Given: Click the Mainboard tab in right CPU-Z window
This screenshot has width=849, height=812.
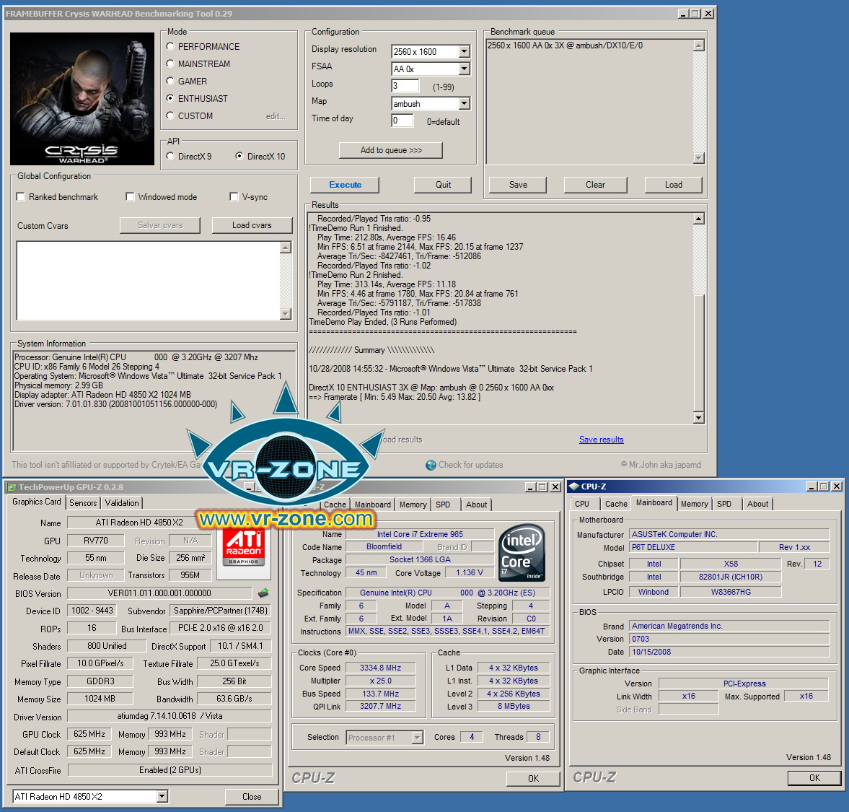Looking at the screenshot, I should pos(654,502).
